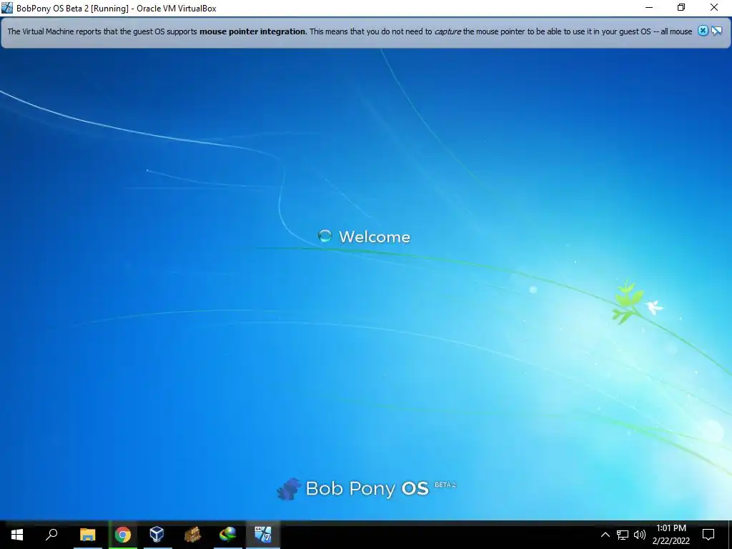Image resolution: width=732 pixels, height=549 pixels.
Task: Select the running BobPony OS VM taskbar icon
Action: (x=263, y=535)
